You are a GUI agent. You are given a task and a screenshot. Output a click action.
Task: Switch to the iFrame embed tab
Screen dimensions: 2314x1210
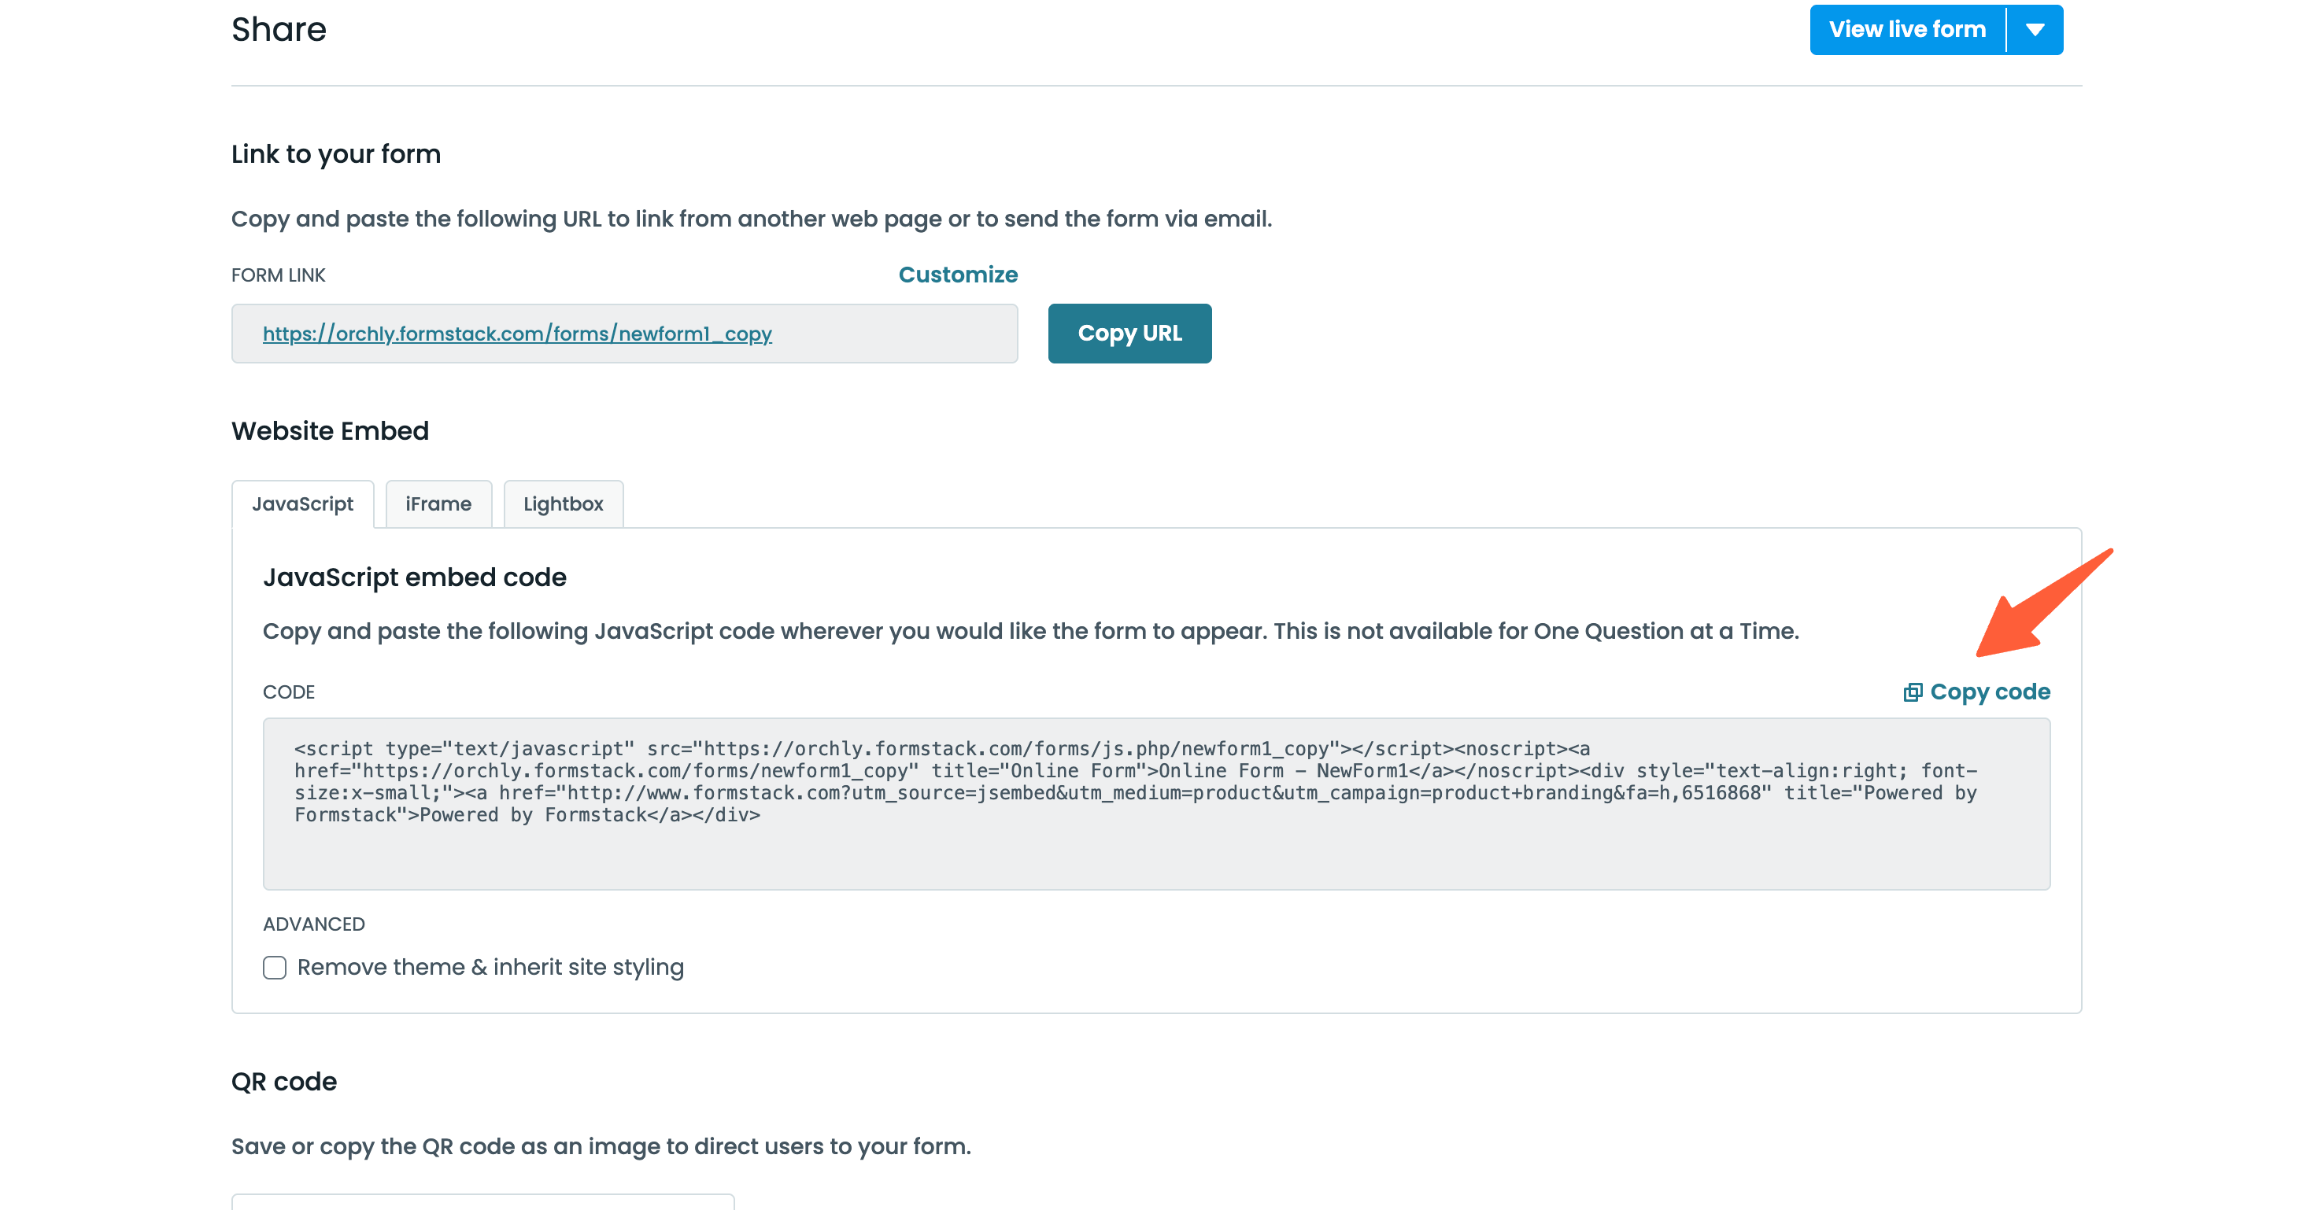(x=438, y=504)
